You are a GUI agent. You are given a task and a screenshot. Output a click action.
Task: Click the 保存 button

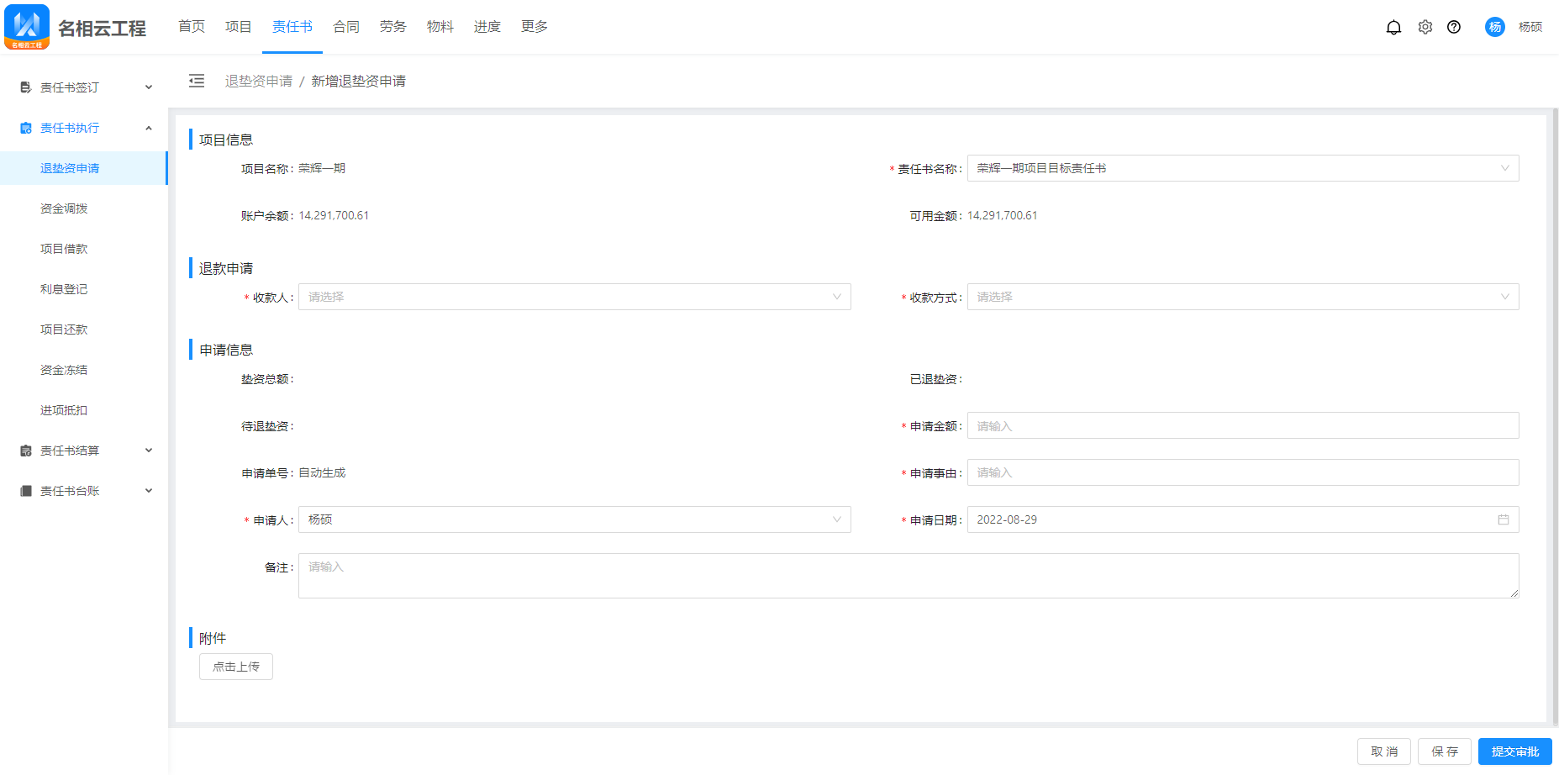click(1445, 751)
